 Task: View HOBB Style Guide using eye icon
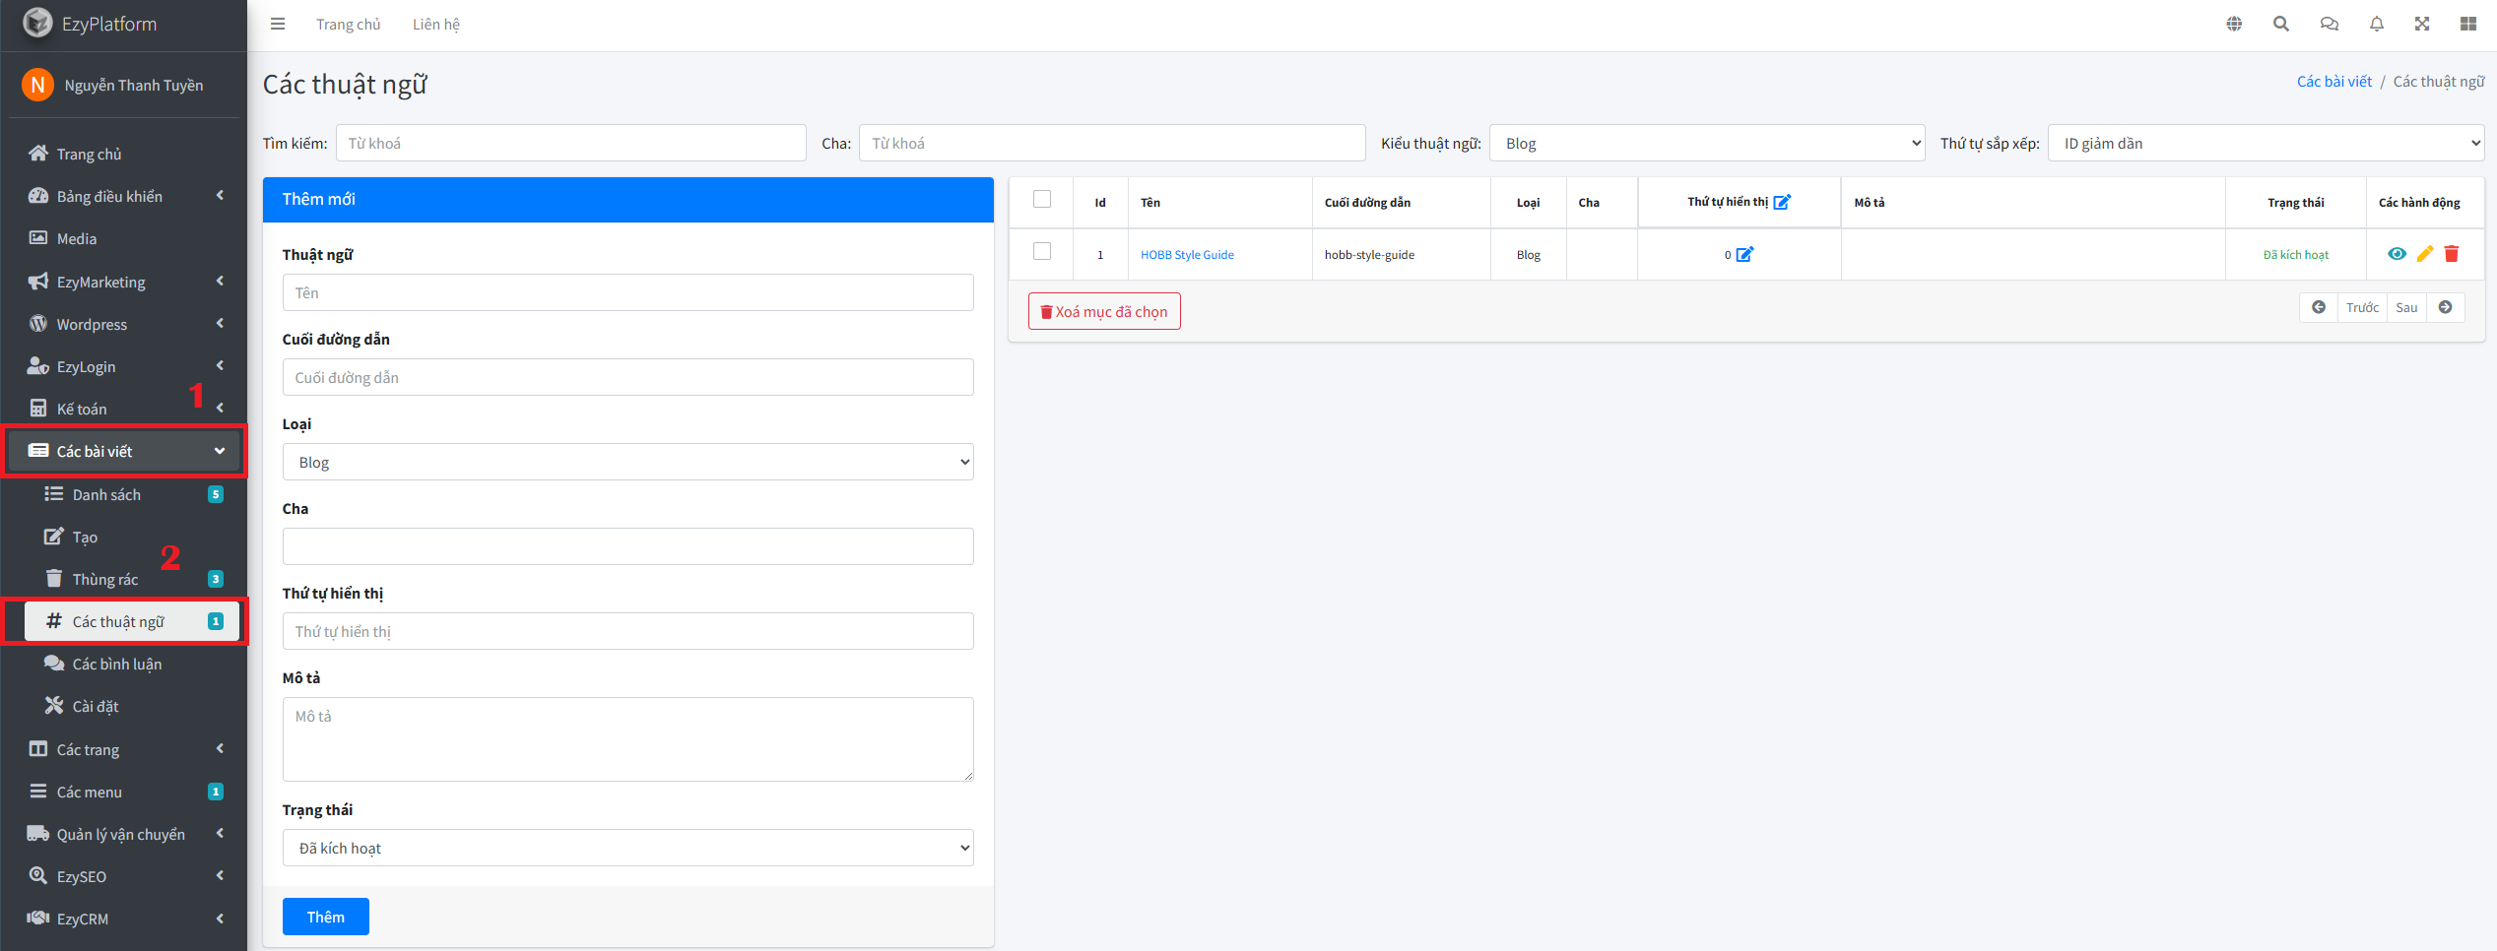[x=2397, y=254]
